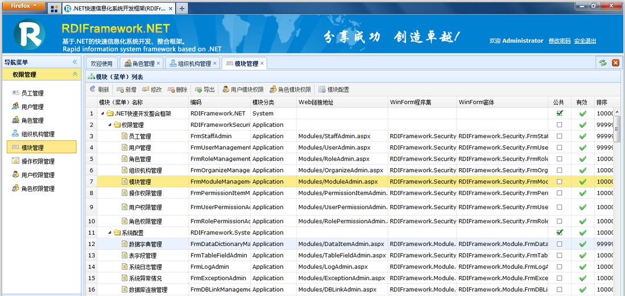
Task: Sort by WinForm程序集 column header
Action: pyautogui.click(x=423, y=102)
